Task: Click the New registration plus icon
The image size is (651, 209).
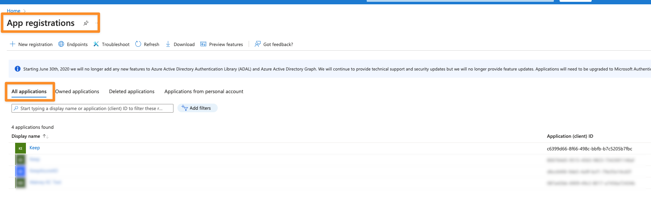Action: coord(13,44)
